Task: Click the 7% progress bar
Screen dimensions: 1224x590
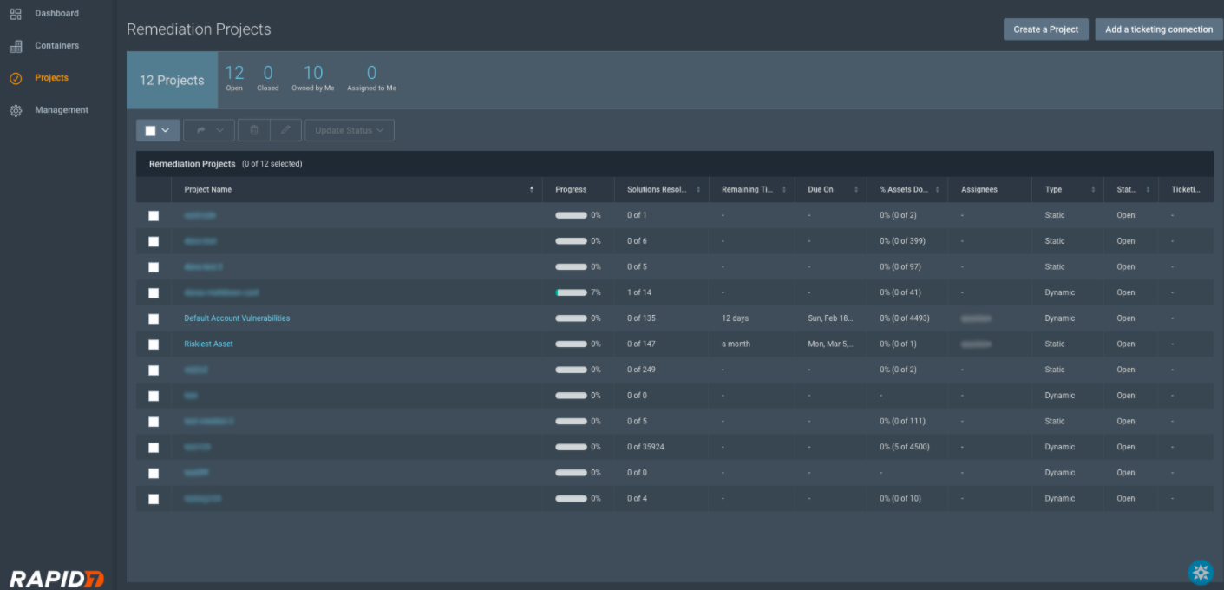Action: click(x=571, y=292)
